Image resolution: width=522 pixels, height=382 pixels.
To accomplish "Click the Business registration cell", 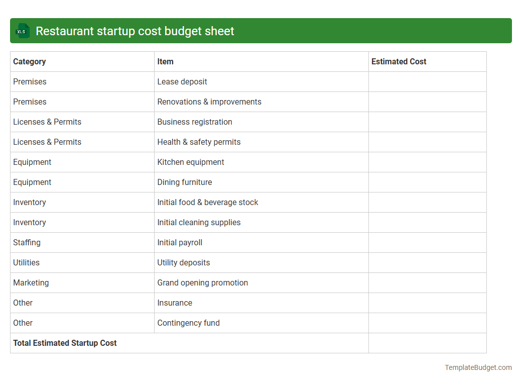I will 195,122.
